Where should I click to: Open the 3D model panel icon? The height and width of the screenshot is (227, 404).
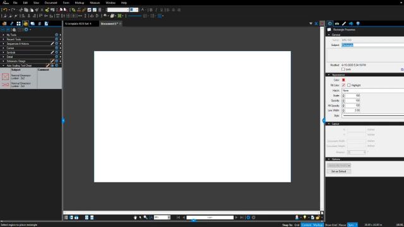tap(351, 23)
